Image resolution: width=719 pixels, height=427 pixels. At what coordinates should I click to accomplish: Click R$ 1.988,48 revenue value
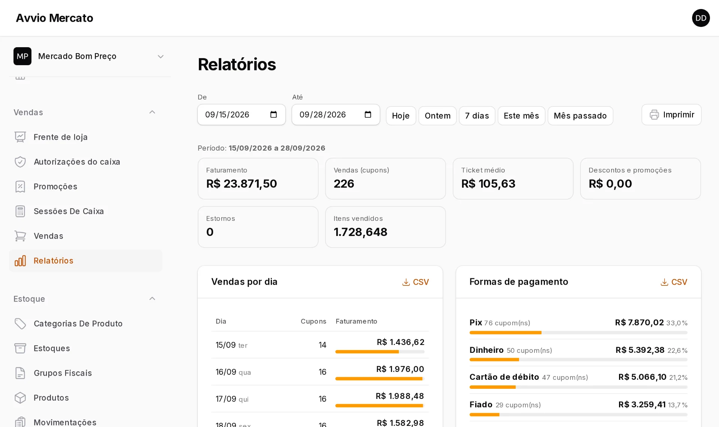point(400,396)
